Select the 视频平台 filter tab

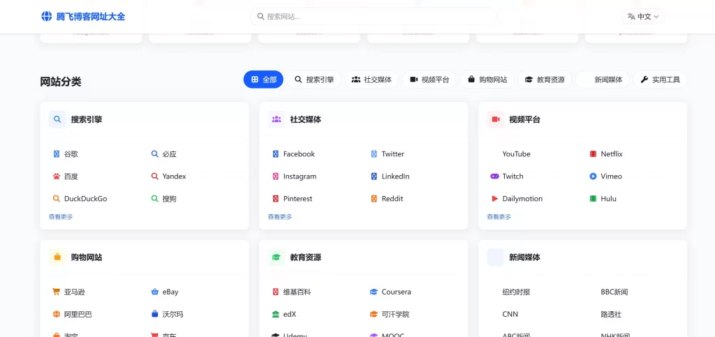pos(429,80)
